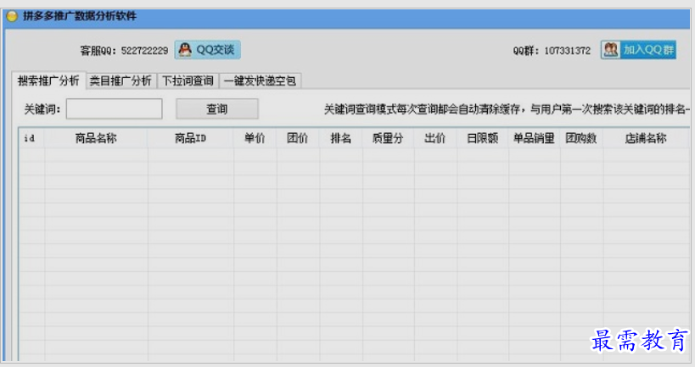The height and width of the screenshot is (367, 695).
Task: Switch to 搜索推广分析 tab
Action: pos(48,81)
